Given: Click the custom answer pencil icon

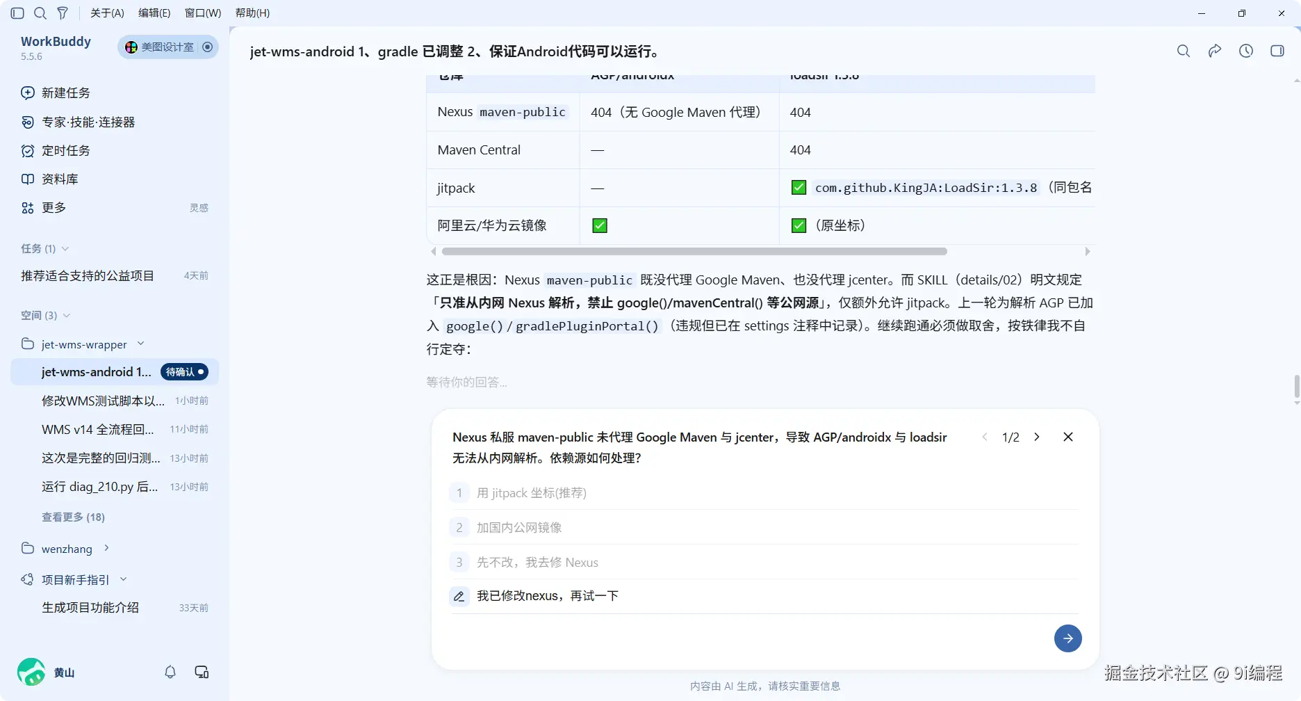Looking at the screenshot, I should pos(459,597).
